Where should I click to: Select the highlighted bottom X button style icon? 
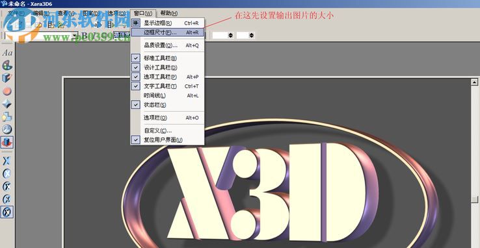[x=7, y=212]
